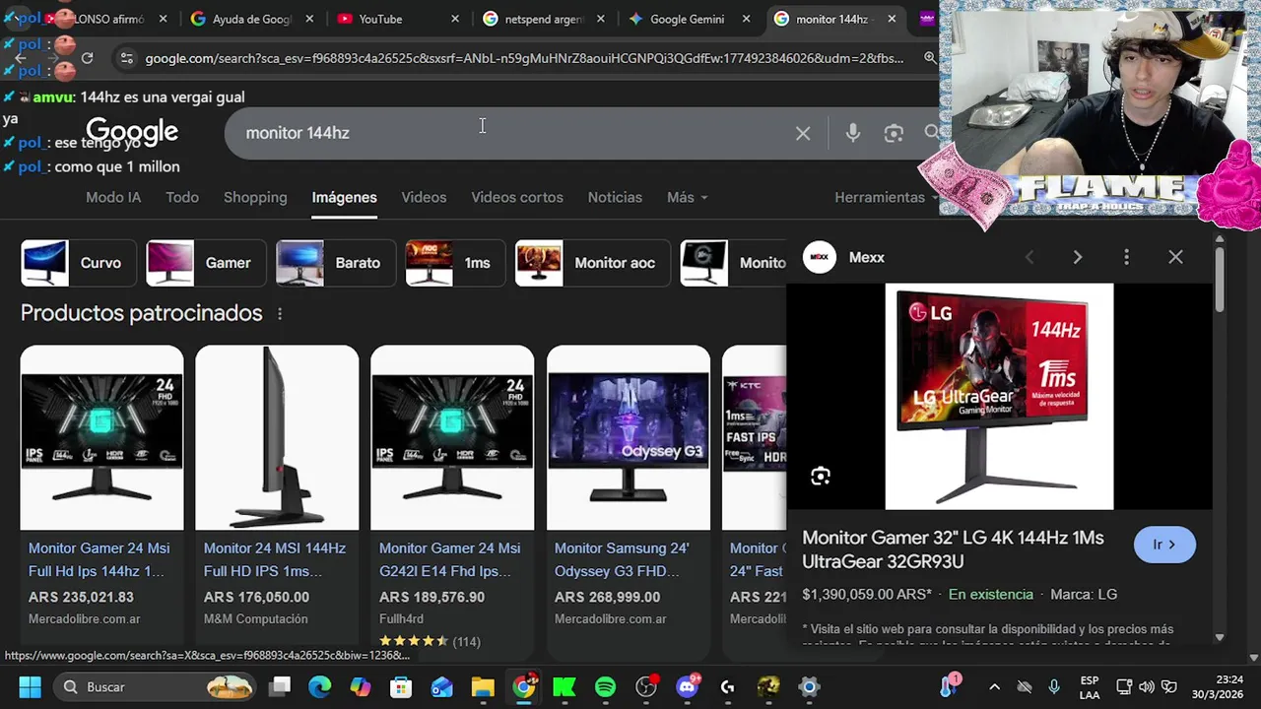
Task: Go to previous image in preview panel
Action: 1029,257
